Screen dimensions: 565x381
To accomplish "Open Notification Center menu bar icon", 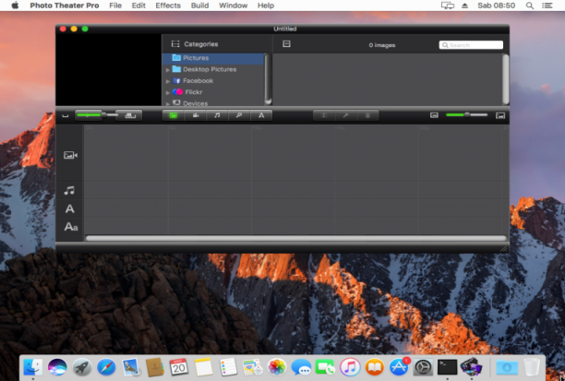I will point(547,6).
